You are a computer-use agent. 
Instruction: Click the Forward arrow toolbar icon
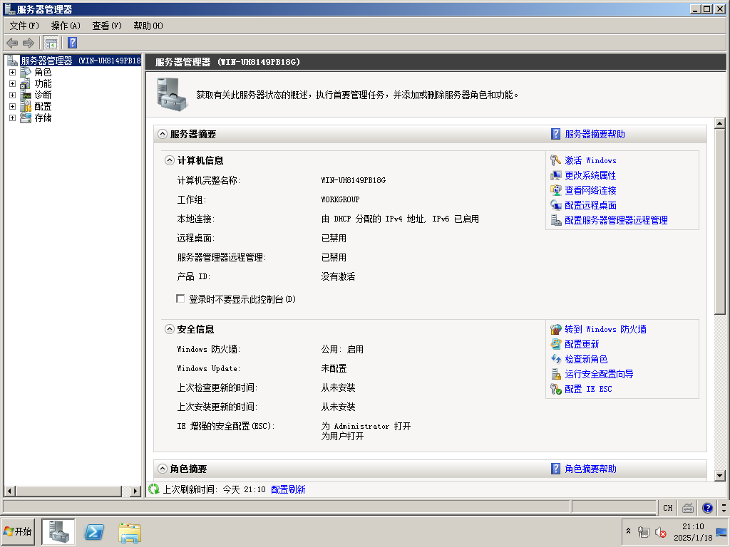pos(29,43)
